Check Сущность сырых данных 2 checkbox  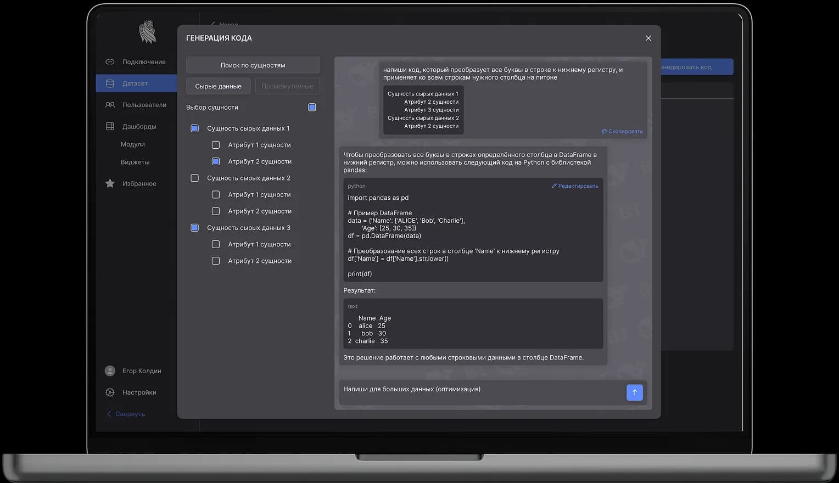coord(194,178)
